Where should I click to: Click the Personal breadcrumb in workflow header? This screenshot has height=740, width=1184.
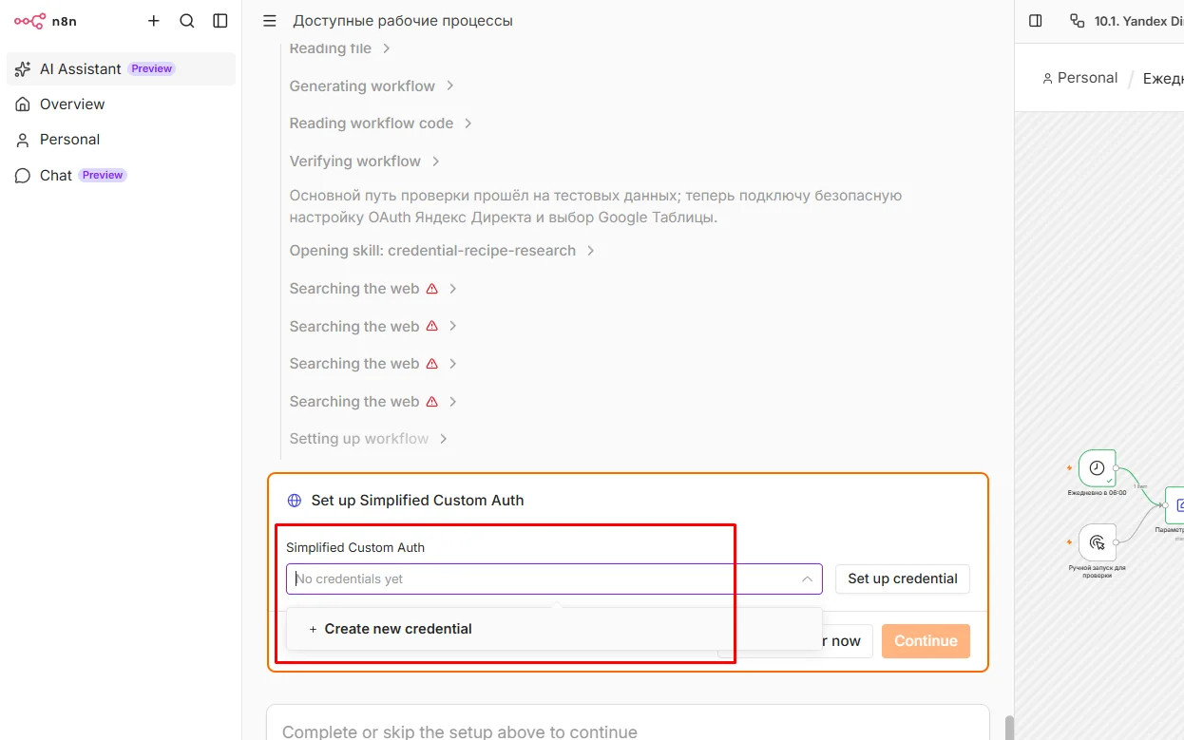pos(1079,78)
